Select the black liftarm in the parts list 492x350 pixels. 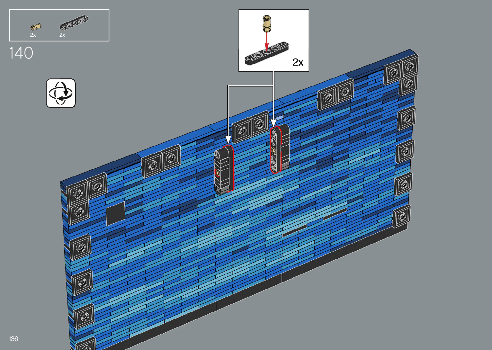(x=74, y=23)
